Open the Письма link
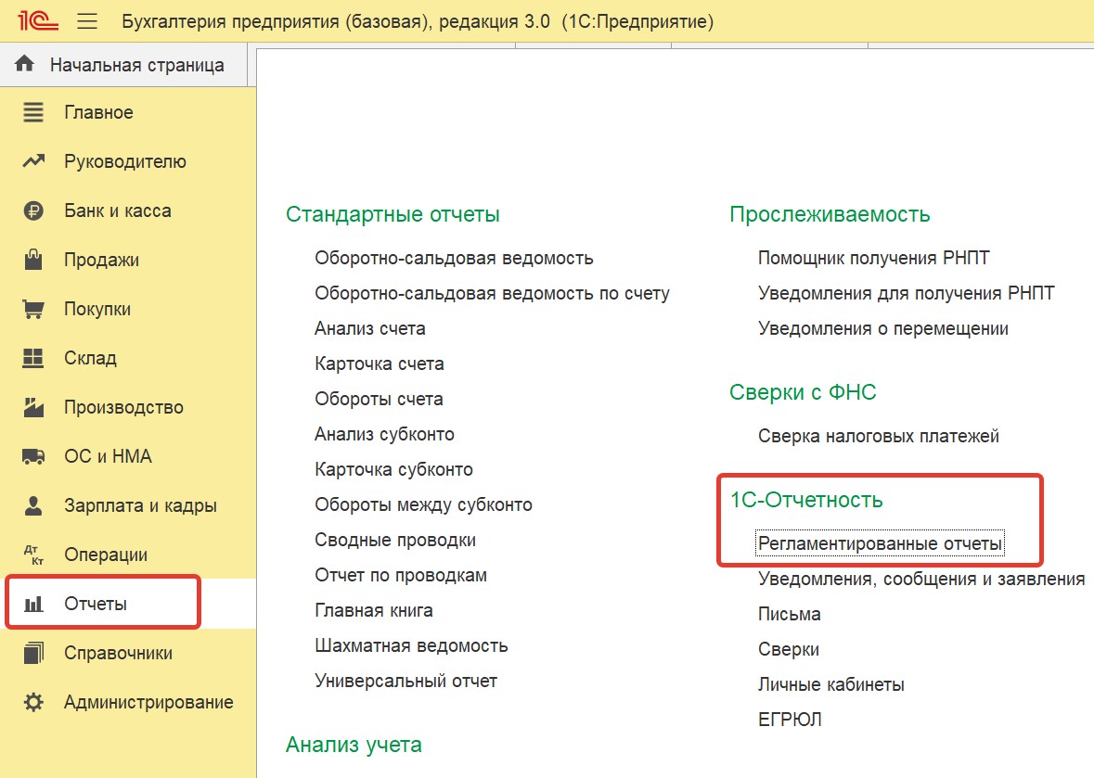Viewport: 1094px width, 778px height. 789,614
